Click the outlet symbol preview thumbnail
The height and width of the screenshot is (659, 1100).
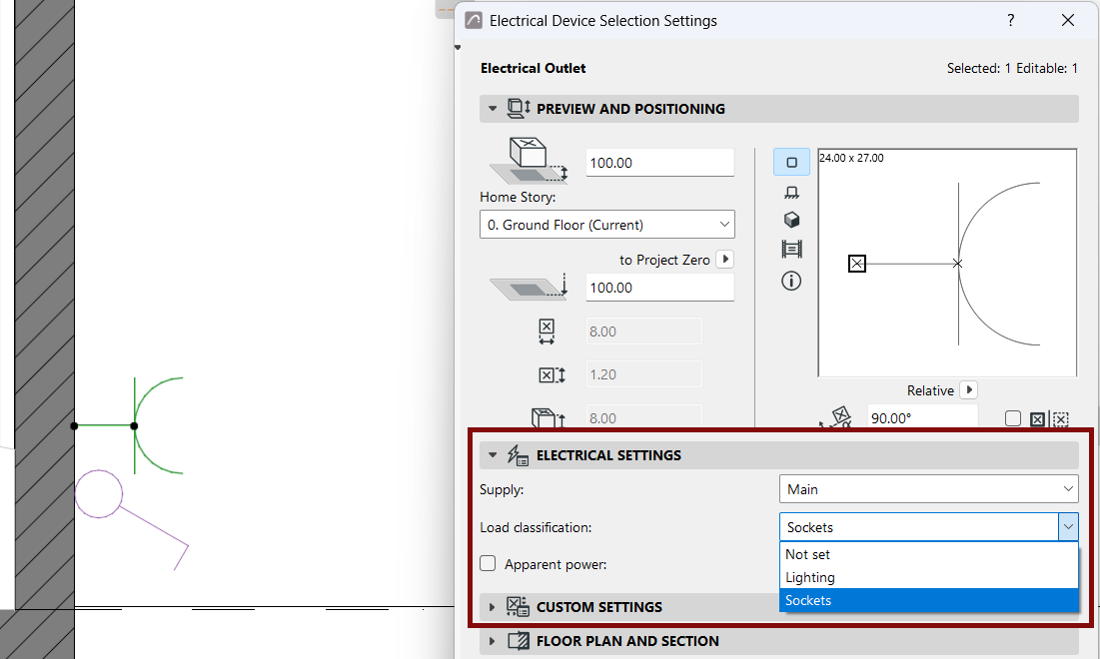tap(947, 263)
